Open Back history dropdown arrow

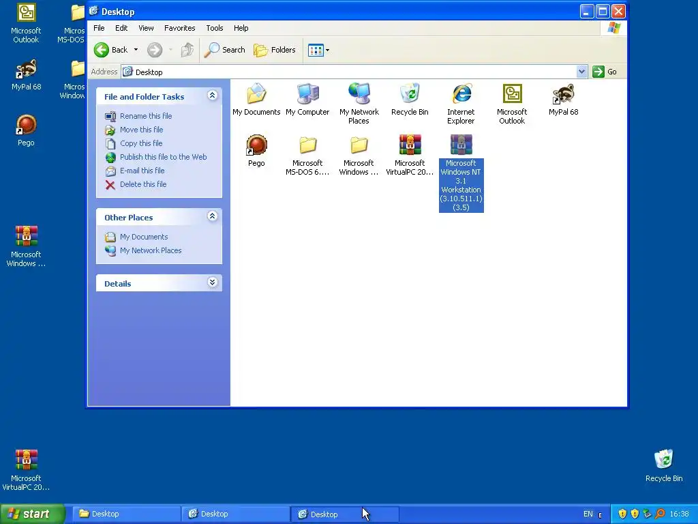pyautogui.click(x=136, y=50)
